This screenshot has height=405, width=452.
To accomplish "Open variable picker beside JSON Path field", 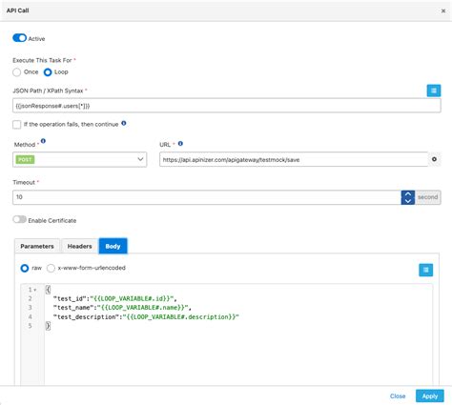I will (434, 91).
